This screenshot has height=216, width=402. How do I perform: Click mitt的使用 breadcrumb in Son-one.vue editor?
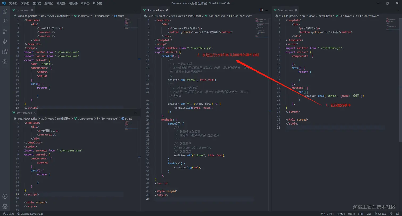tap(64, 118)
